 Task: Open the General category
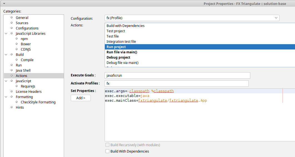click(22, 18)
